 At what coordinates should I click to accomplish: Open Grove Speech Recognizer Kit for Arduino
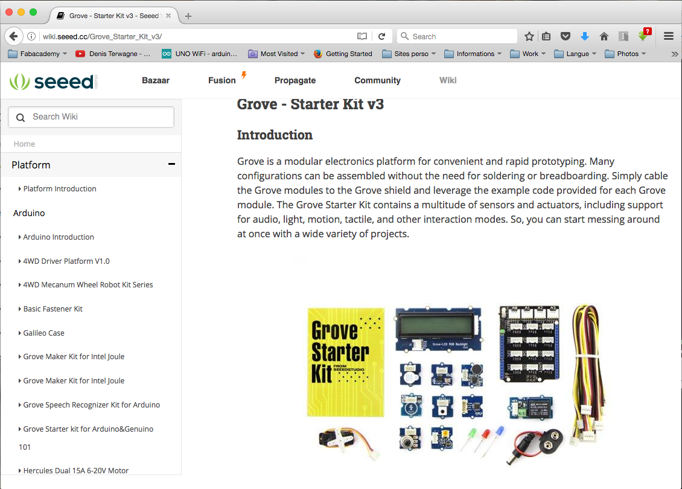click(x=91, y=405)
